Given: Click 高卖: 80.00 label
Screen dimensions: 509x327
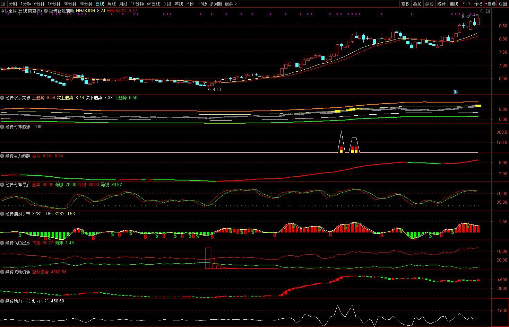Looking at the screenshot, I should [x=43, y=185].
